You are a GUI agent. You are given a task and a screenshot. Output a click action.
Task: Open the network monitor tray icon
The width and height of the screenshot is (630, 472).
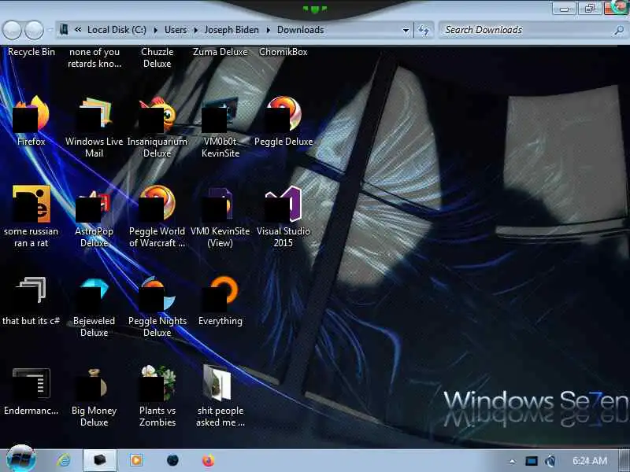[531, 461]
